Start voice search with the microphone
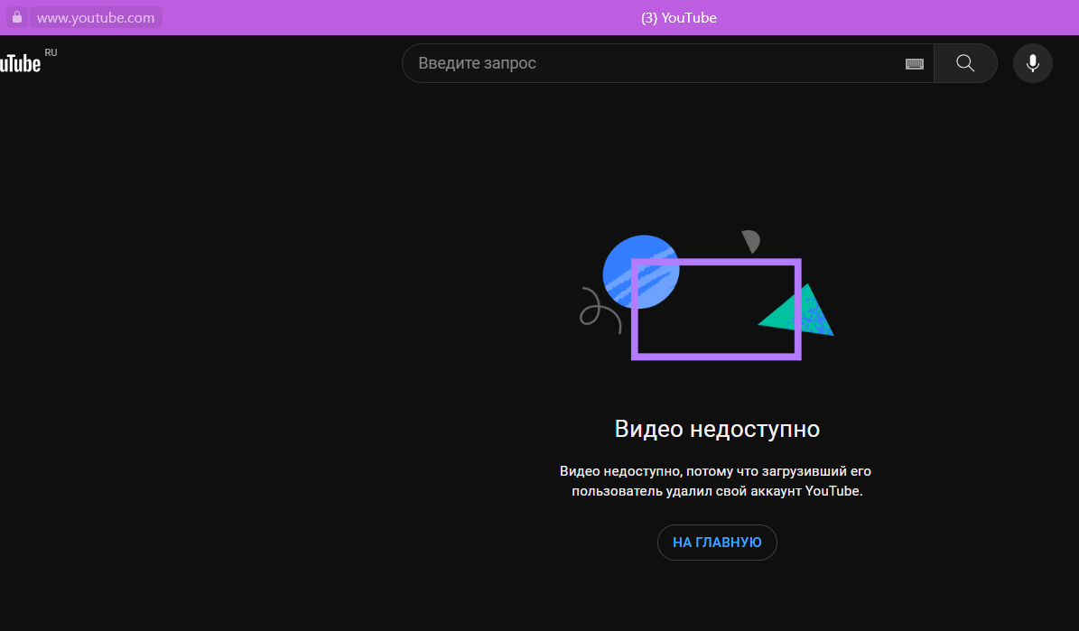The image size is (1079, 631). [x=1032, y=63]
